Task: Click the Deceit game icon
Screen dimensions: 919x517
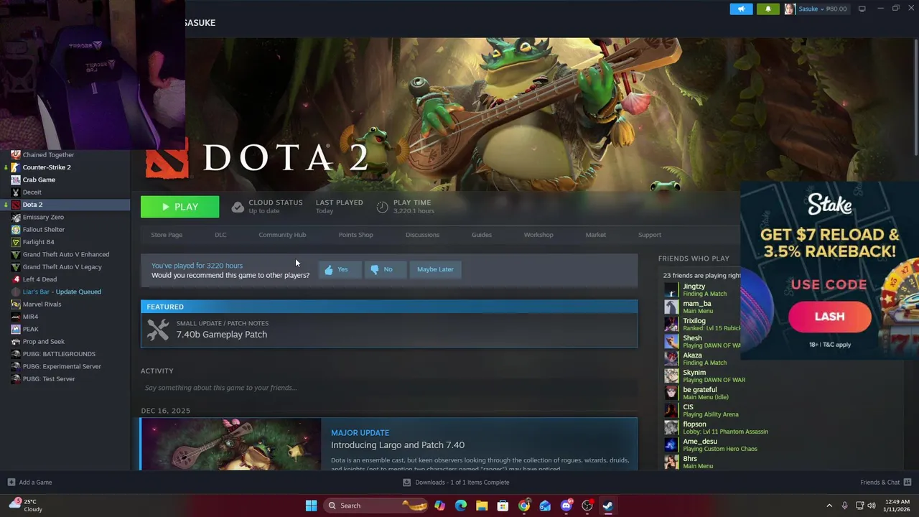Action: [x=16, y=192]
